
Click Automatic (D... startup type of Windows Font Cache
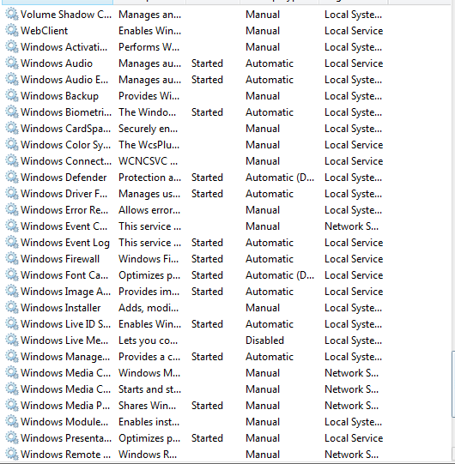(x=280, y=275)
